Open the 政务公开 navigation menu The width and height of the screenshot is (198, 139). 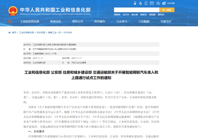click(78, 22)
